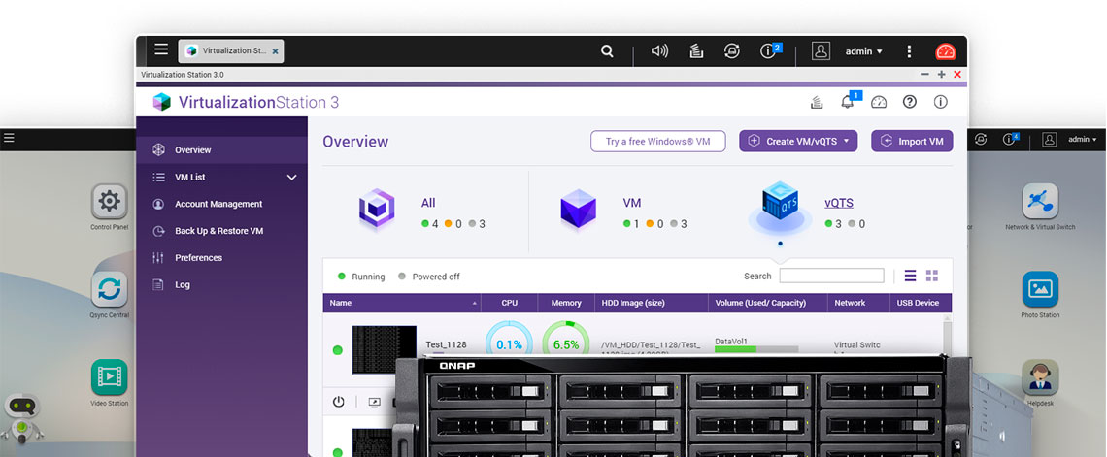
Task: Click the Try a free Windows VM button
Action: [658, 141]
